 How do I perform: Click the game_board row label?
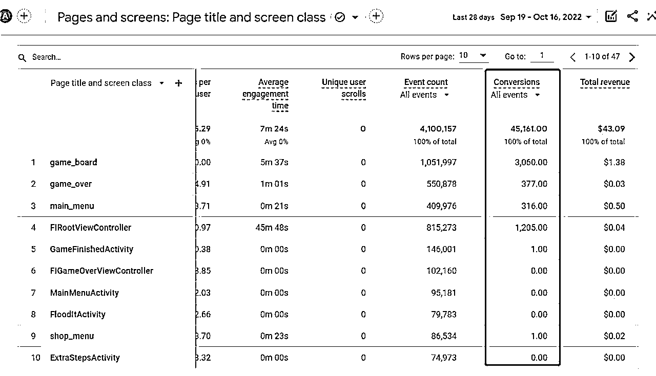(73, 163)
